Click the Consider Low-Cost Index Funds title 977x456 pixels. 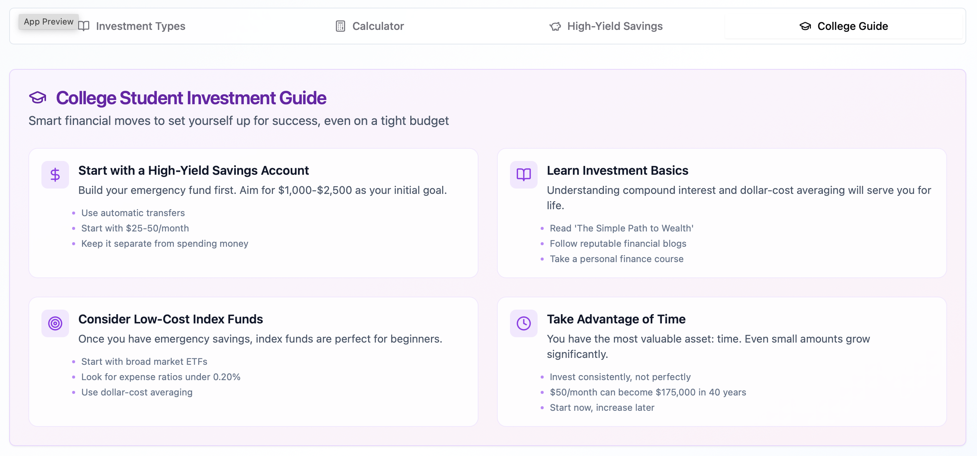[170, 319]
